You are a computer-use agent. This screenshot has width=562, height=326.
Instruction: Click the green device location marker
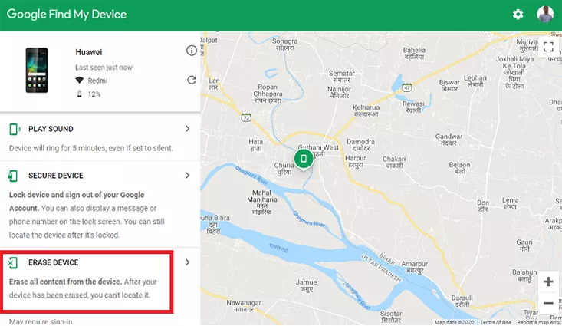coord(304,159)
